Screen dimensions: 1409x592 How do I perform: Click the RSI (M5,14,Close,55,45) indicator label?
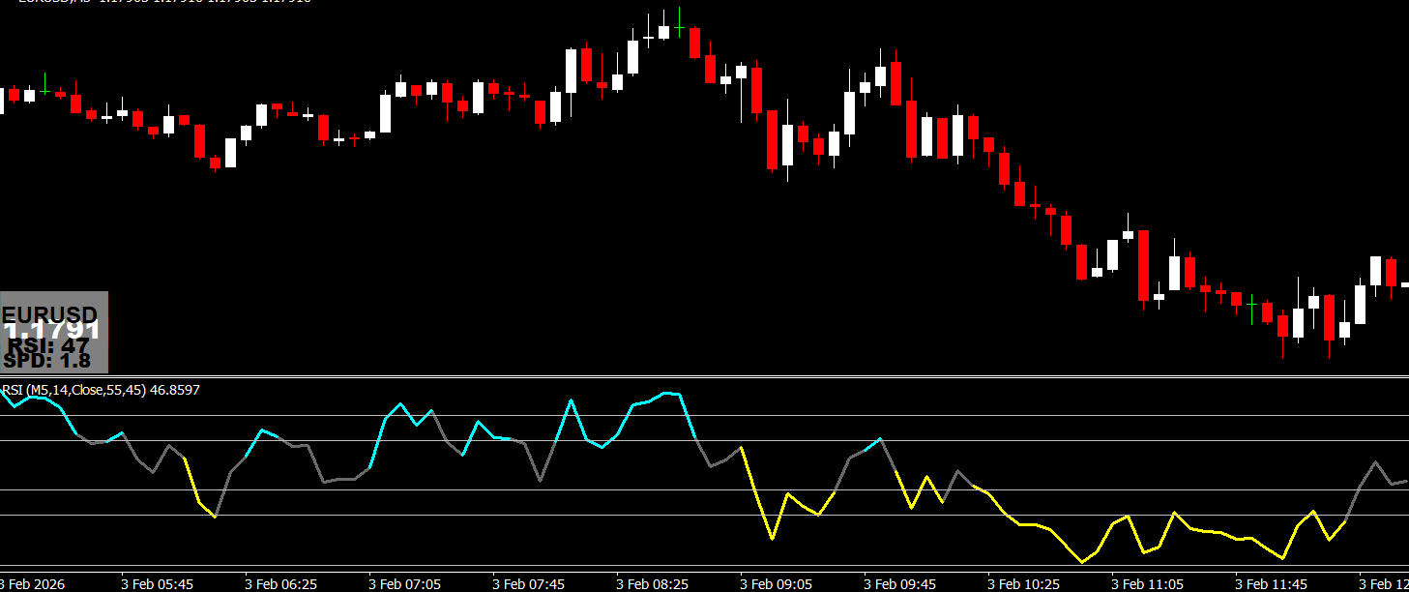pos(101,390)
